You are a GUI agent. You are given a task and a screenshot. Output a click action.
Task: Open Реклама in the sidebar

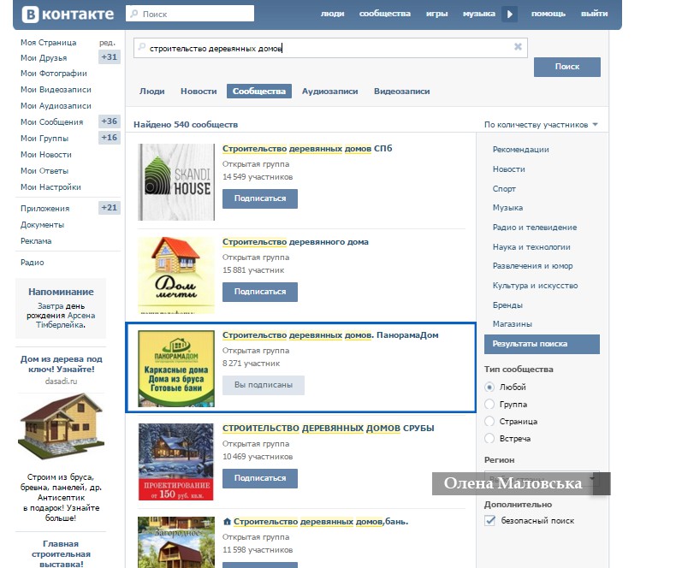(36, 241)
